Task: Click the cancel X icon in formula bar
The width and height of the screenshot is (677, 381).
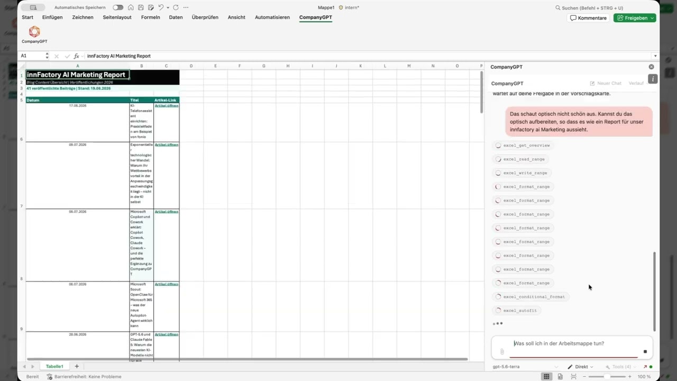Action: coord(57,56)
